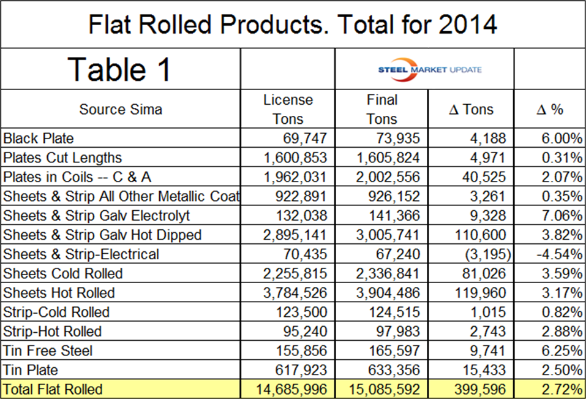Select the 'Flat Rolled Products. Total for 2014' title
The image size is (586, 399).
(293, 25)
